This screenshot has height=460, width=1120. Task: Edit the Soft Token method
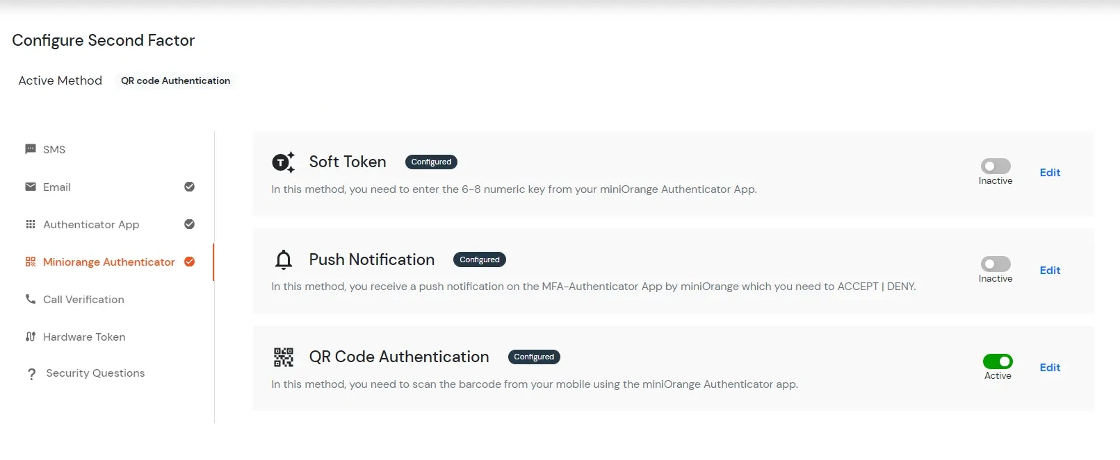pyautogui.click(x=1050, y=173)
